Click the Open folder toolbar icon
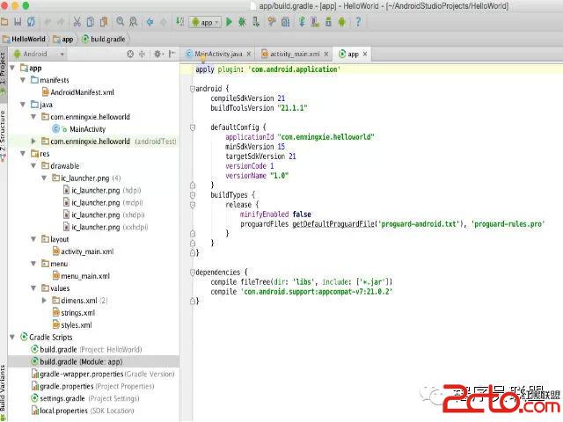The image size is (563, 422). click(x=4, y=22)
